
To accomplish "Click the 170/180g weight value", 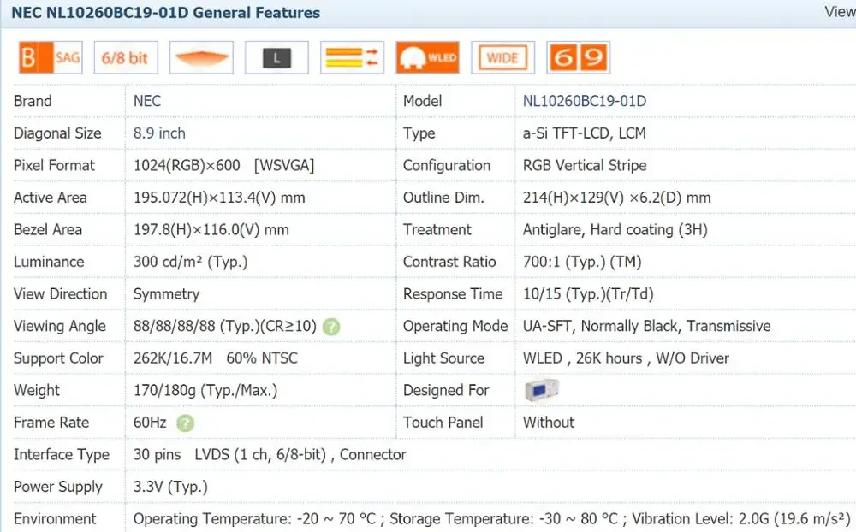I will point(205,391).
